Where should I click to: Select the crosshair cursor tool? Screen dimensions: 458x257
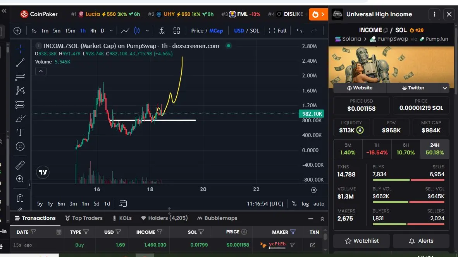click(x=20, y=49)
